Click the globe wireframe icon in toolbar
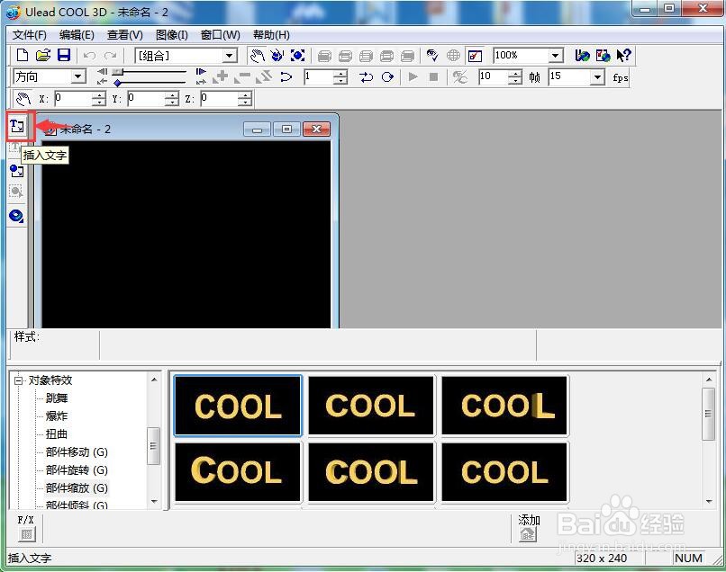This screenshot has height=572, width=726. coord(453,56)
